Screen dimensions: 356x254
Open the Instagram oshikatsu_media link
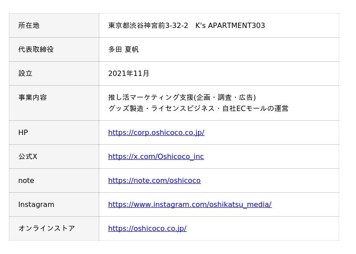[190, 204]
